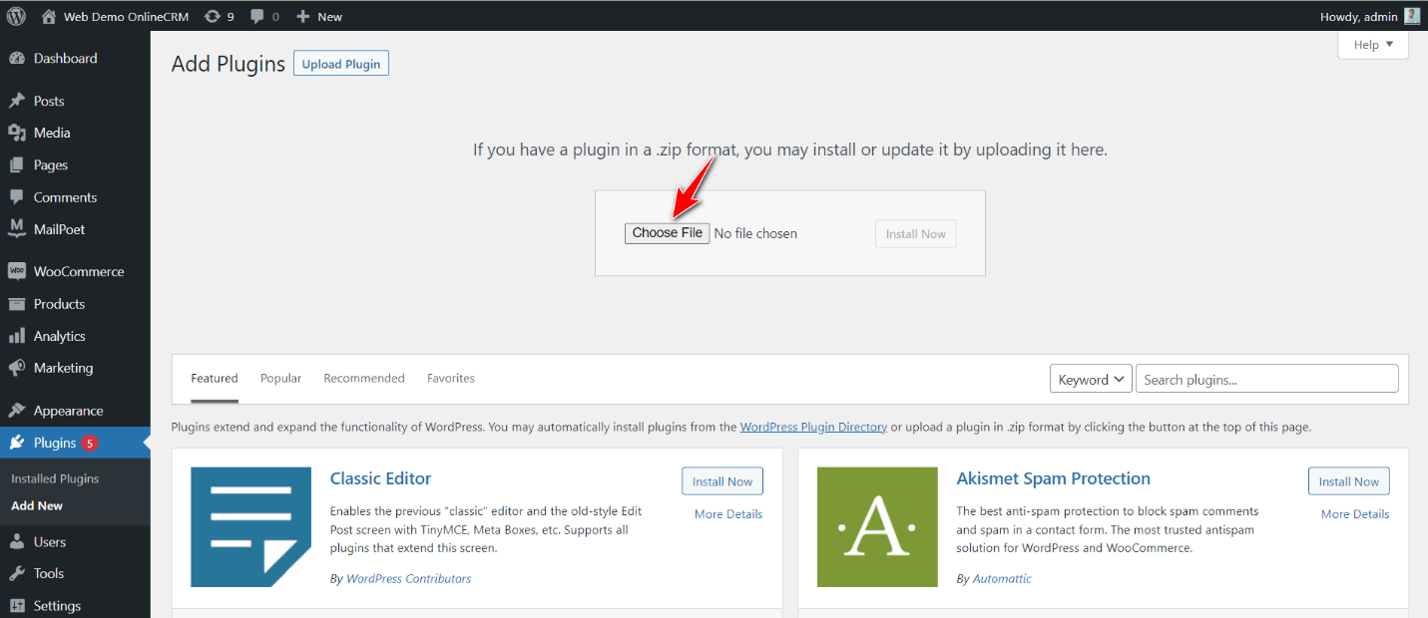Switch to the Recommended plugins tab
This screenshot has width=1428, height=618.
[x=364, y=378]
